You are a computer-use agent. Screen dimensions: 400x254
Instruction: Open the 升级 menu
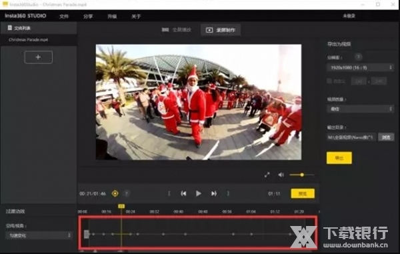tap(112, 16)
